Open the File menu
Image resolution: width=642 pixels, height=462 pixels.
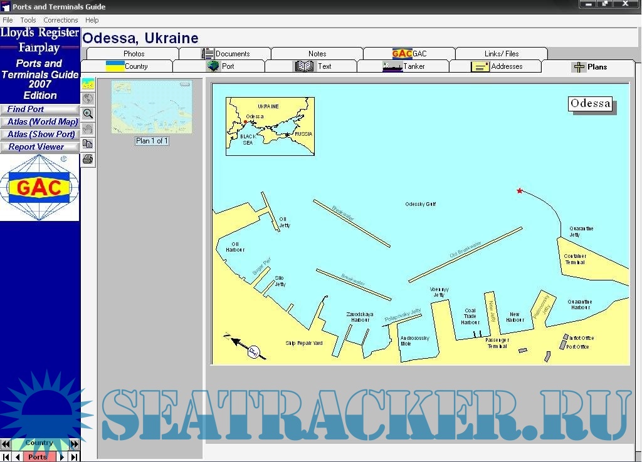pos(8,20)
